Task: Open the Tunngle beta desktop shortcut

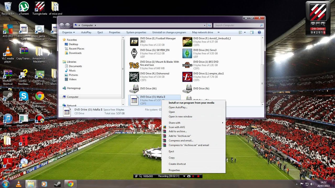Action: (x=40, y=9)
